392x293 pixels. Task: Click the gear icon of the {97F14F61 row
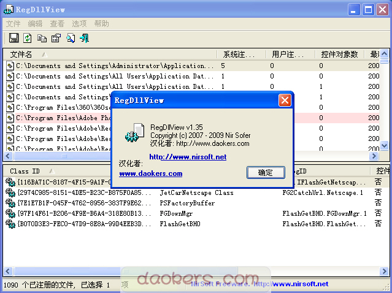[x=10, y=213]
